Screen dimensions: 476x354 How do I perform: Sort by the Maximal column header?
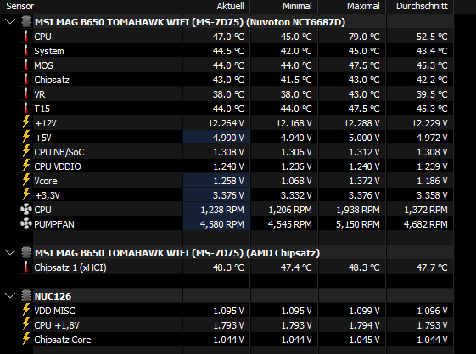pos(351,7)
